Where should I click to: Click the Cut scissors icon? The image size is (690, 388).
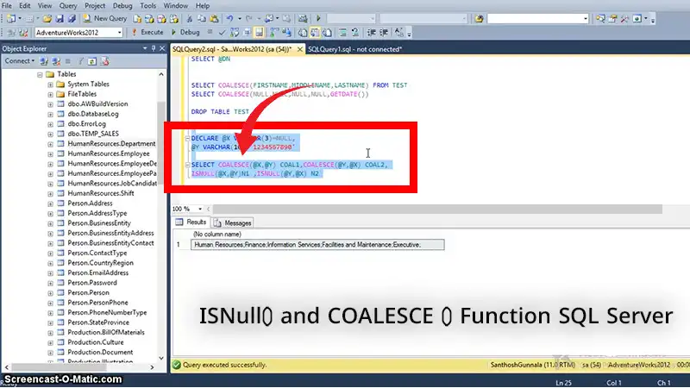click(189, 18)
